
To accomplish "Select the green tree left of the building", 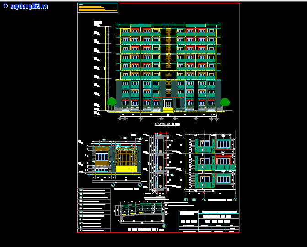I will click(111, 102).
